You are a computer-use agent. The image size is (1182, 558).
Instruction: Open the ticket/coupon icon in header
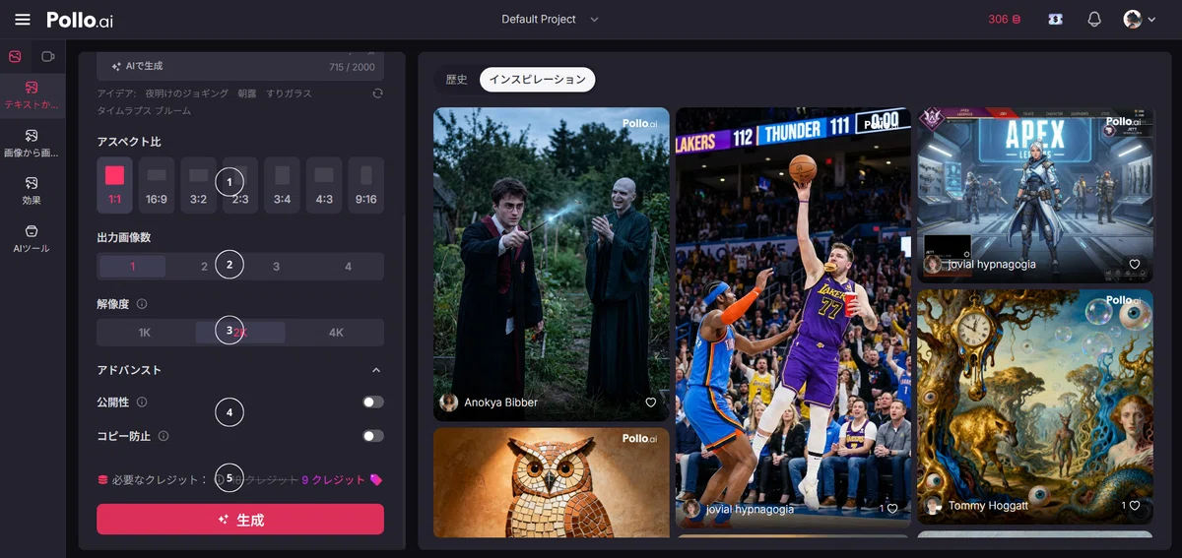pyautogui.click(x=1056, y=20)
